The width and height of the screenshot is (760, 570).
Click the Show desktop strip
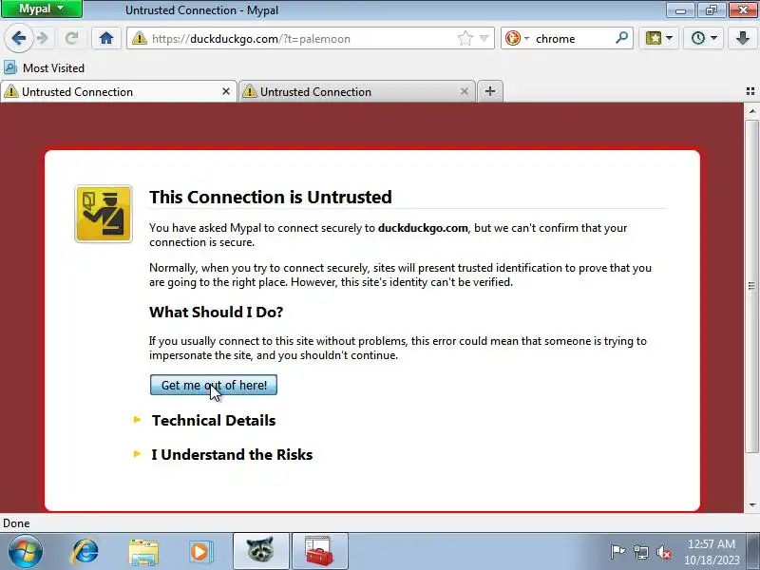pos(753,551)
